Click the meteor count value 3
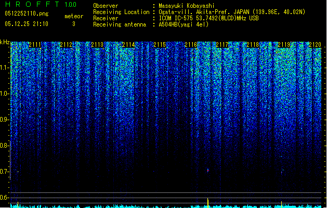The image size is (327, 208). tap(74, 24)
